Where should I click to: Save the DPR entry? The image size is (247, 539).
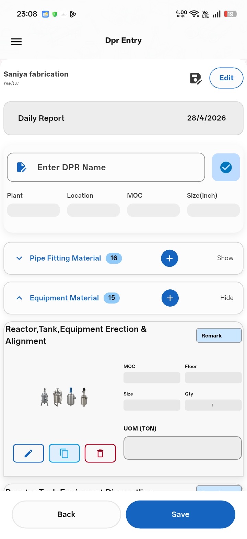click(180, 514)
